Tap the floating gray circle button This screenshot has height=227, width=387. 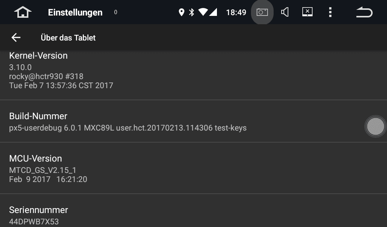click(x=375, y=126)
